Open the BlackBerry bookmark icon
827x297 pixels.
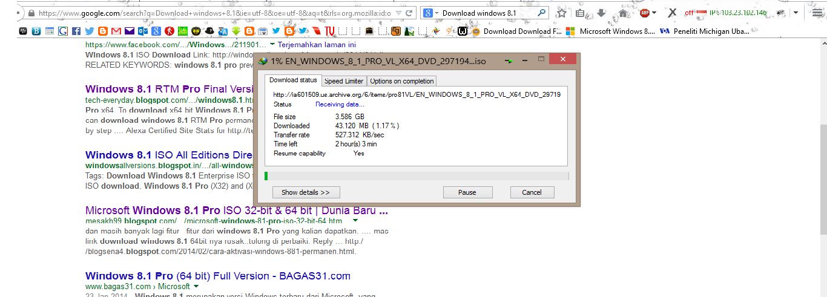click(x=23, y=31)
